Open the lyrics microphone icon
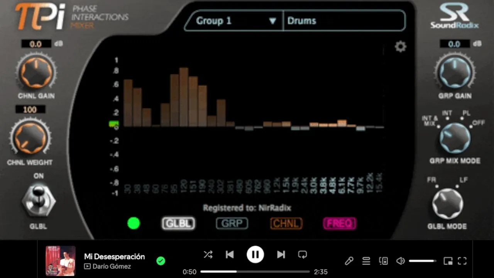The image size is (494, 278). tap(349, 261)
